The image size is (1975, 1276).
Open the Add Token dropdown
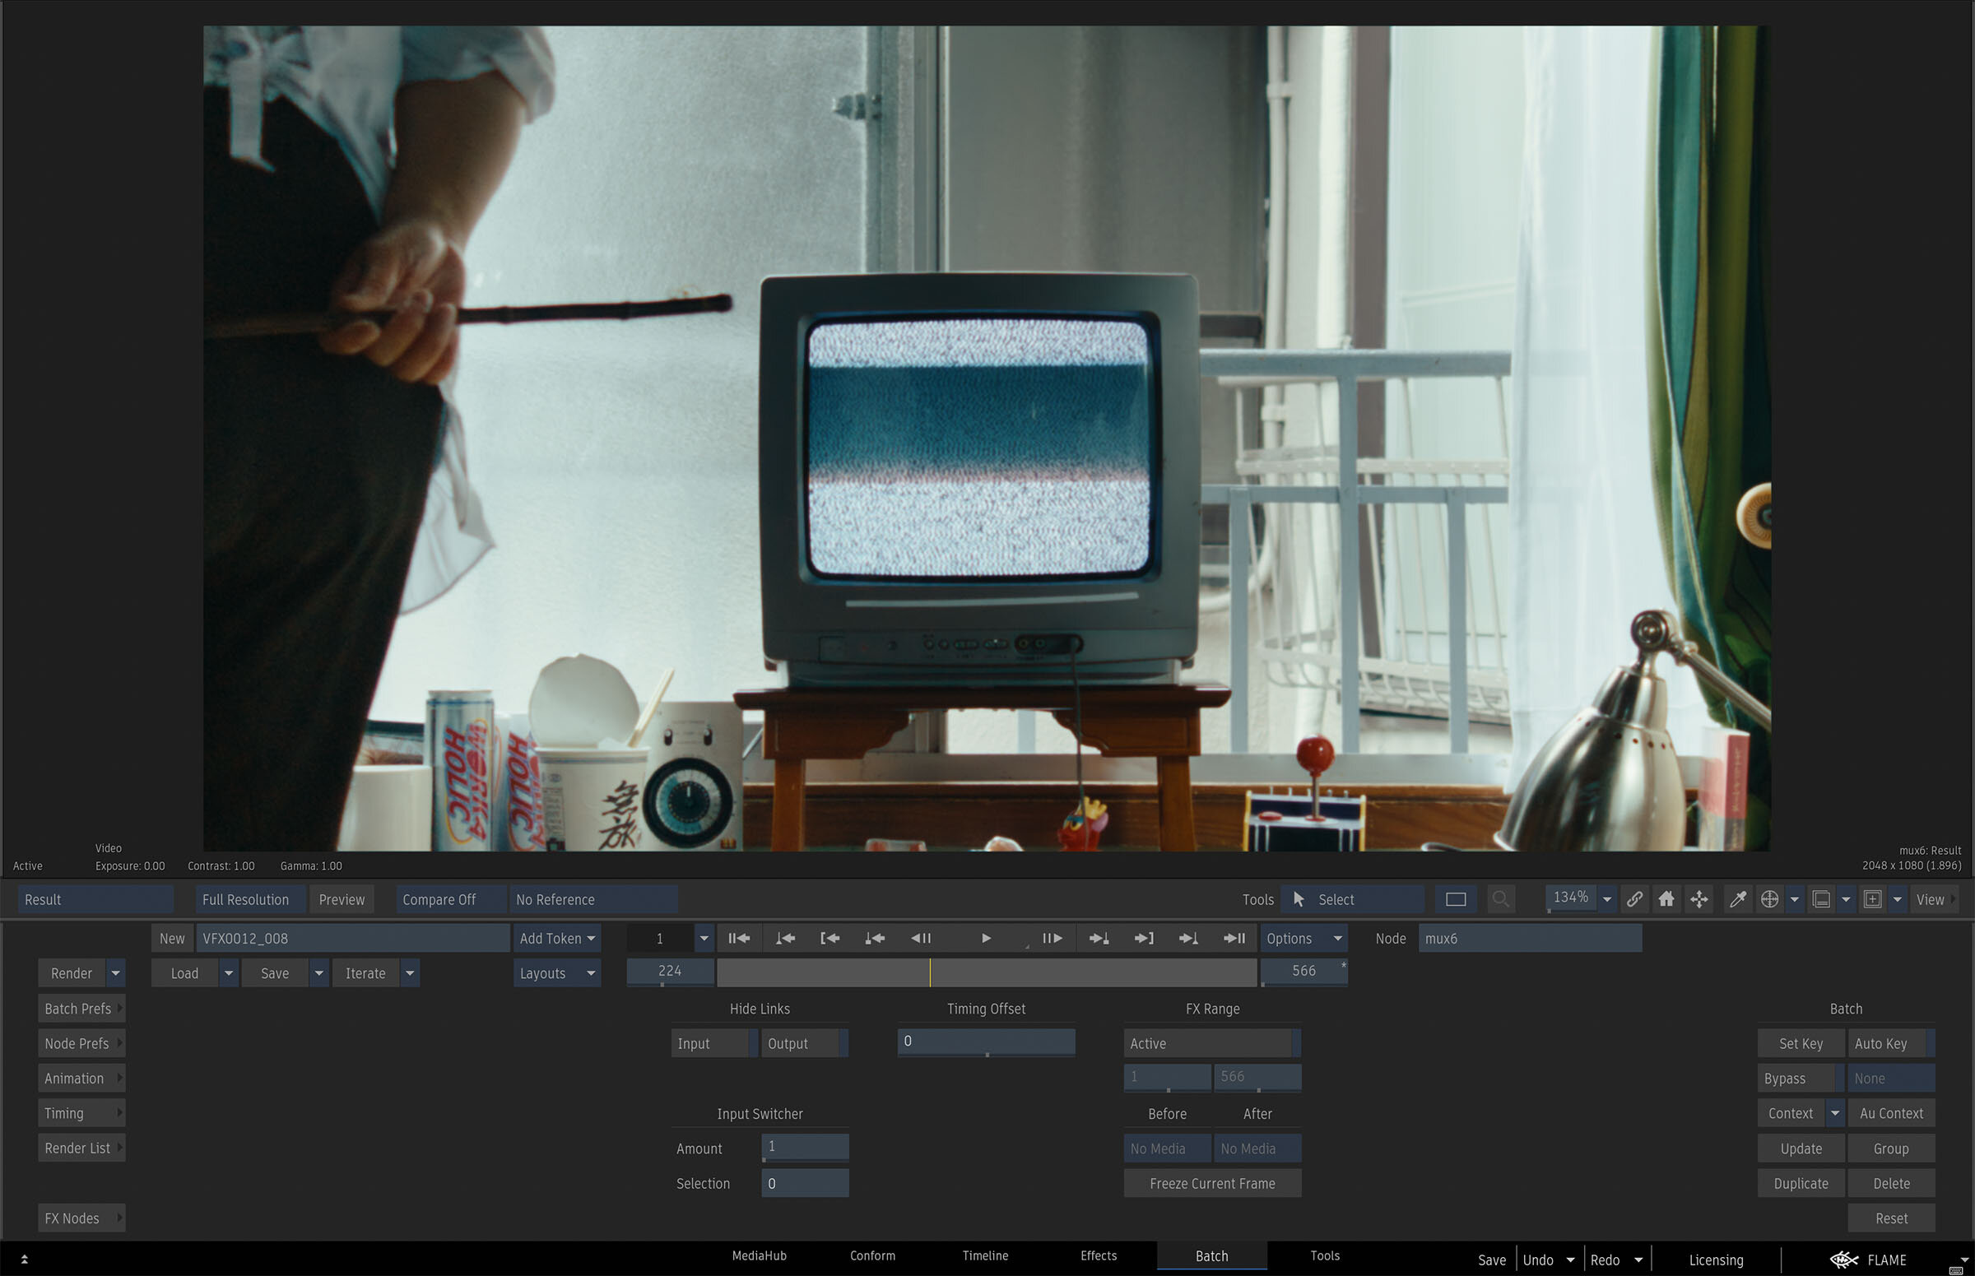point(556,938)
